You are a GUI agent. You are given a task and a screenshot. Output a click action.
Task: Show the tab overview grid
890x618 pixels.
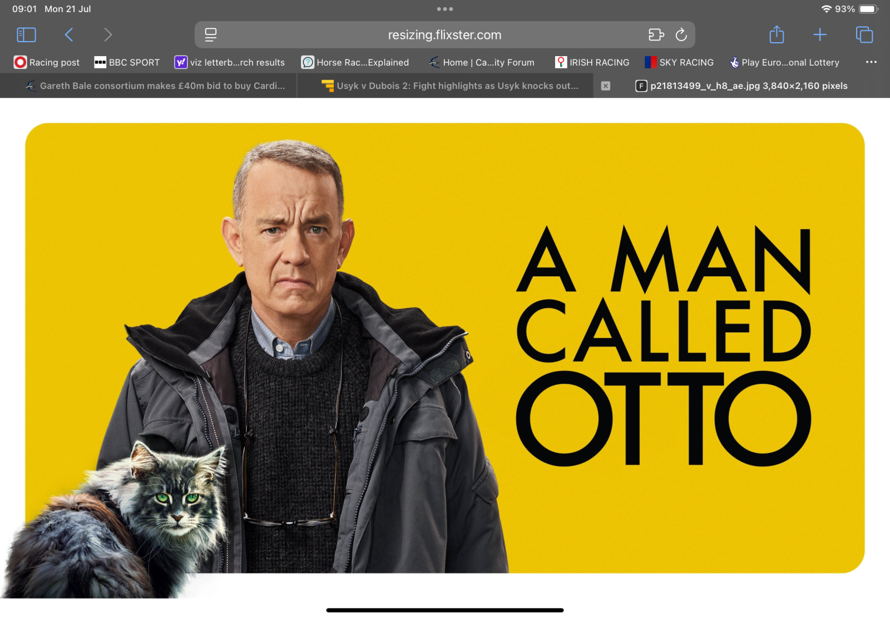864,35
